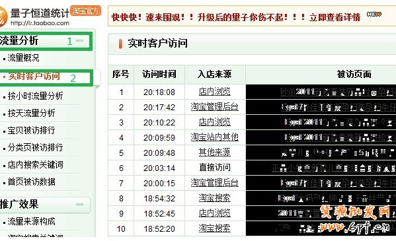Open 首页被访数据 in sidebar
The height and width of the screenshot is (241, 396).
click(x=31, y=182)
